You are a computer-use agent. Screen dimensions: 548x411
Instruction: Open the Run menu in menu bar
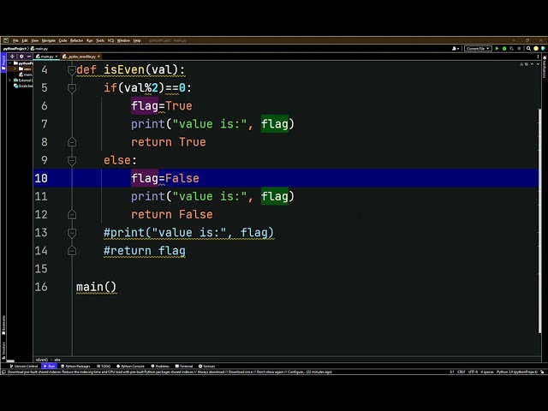tap(89, 40)
